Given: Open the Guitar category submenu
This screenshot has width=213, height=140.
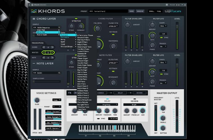Looking at the screenshot, I should point(68,32).
